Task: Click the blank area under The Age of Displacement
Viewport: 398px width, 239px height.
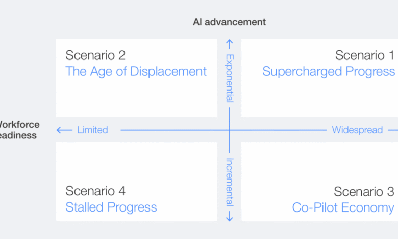Action: point(136,98)
